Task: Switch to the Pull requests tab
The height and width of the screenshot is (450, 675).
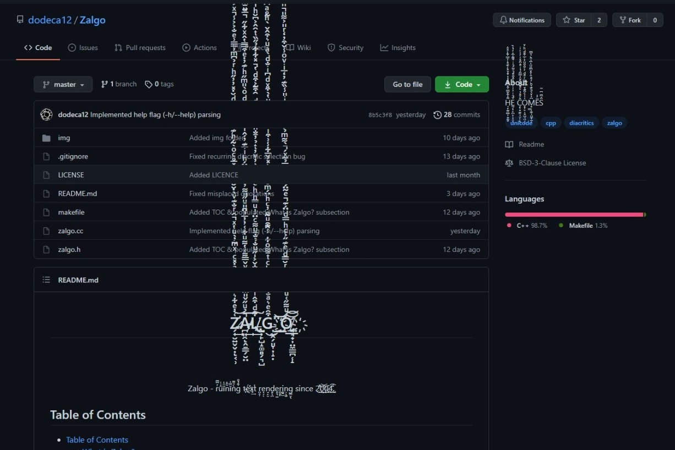Action: (140, 48)
